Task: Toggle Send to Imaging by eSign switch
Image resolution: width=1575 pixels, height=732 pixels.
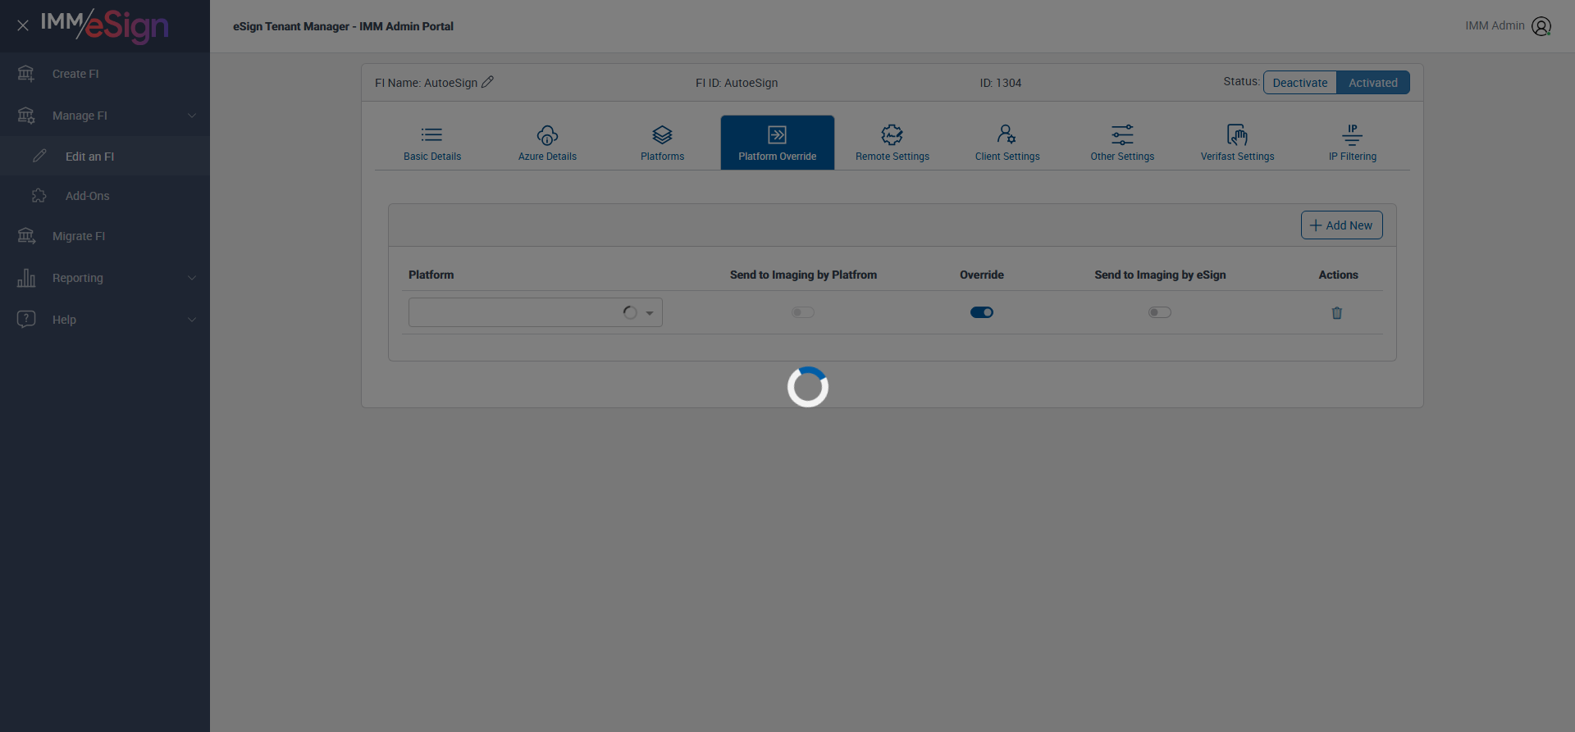Action: (1160, 312)
